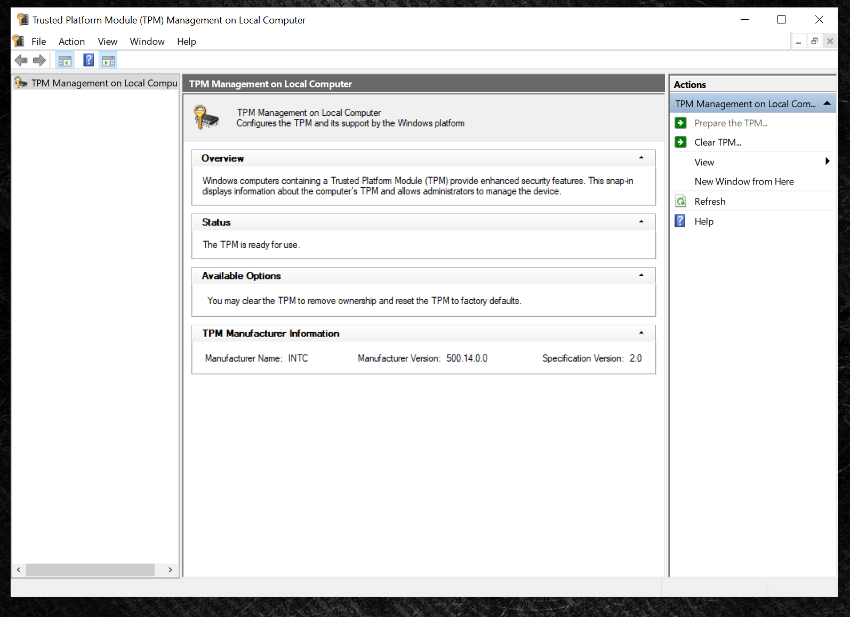Collapse the Status section

(641, 222)
